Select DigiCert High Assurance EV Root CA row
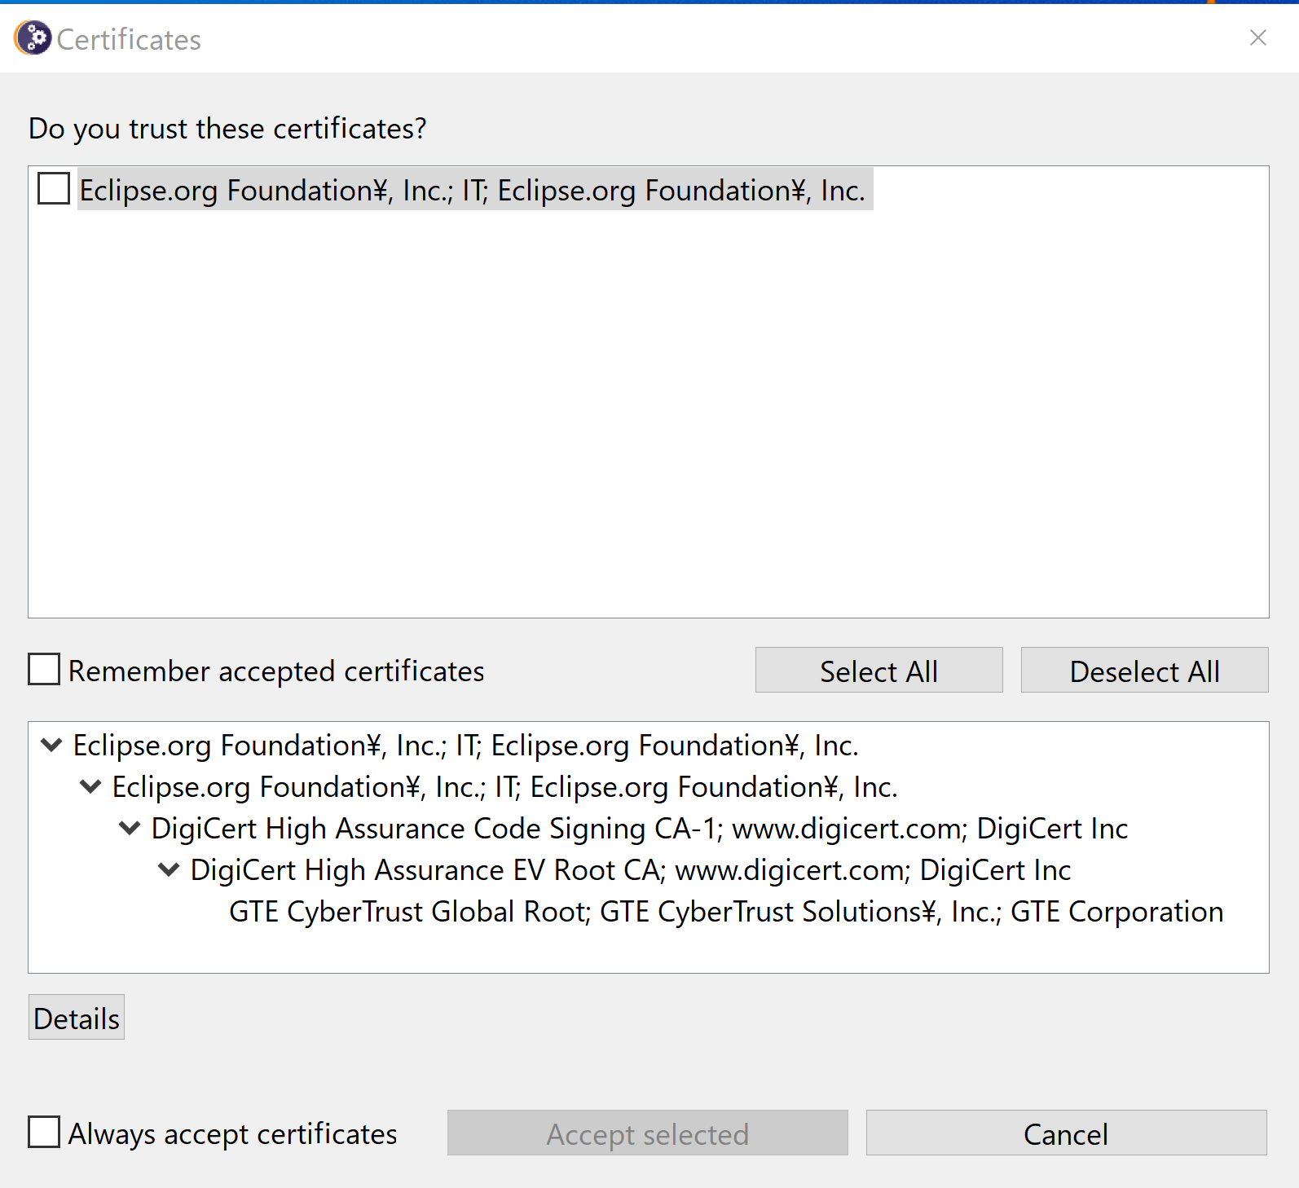 pyautogui.click(x=630, y=870)
